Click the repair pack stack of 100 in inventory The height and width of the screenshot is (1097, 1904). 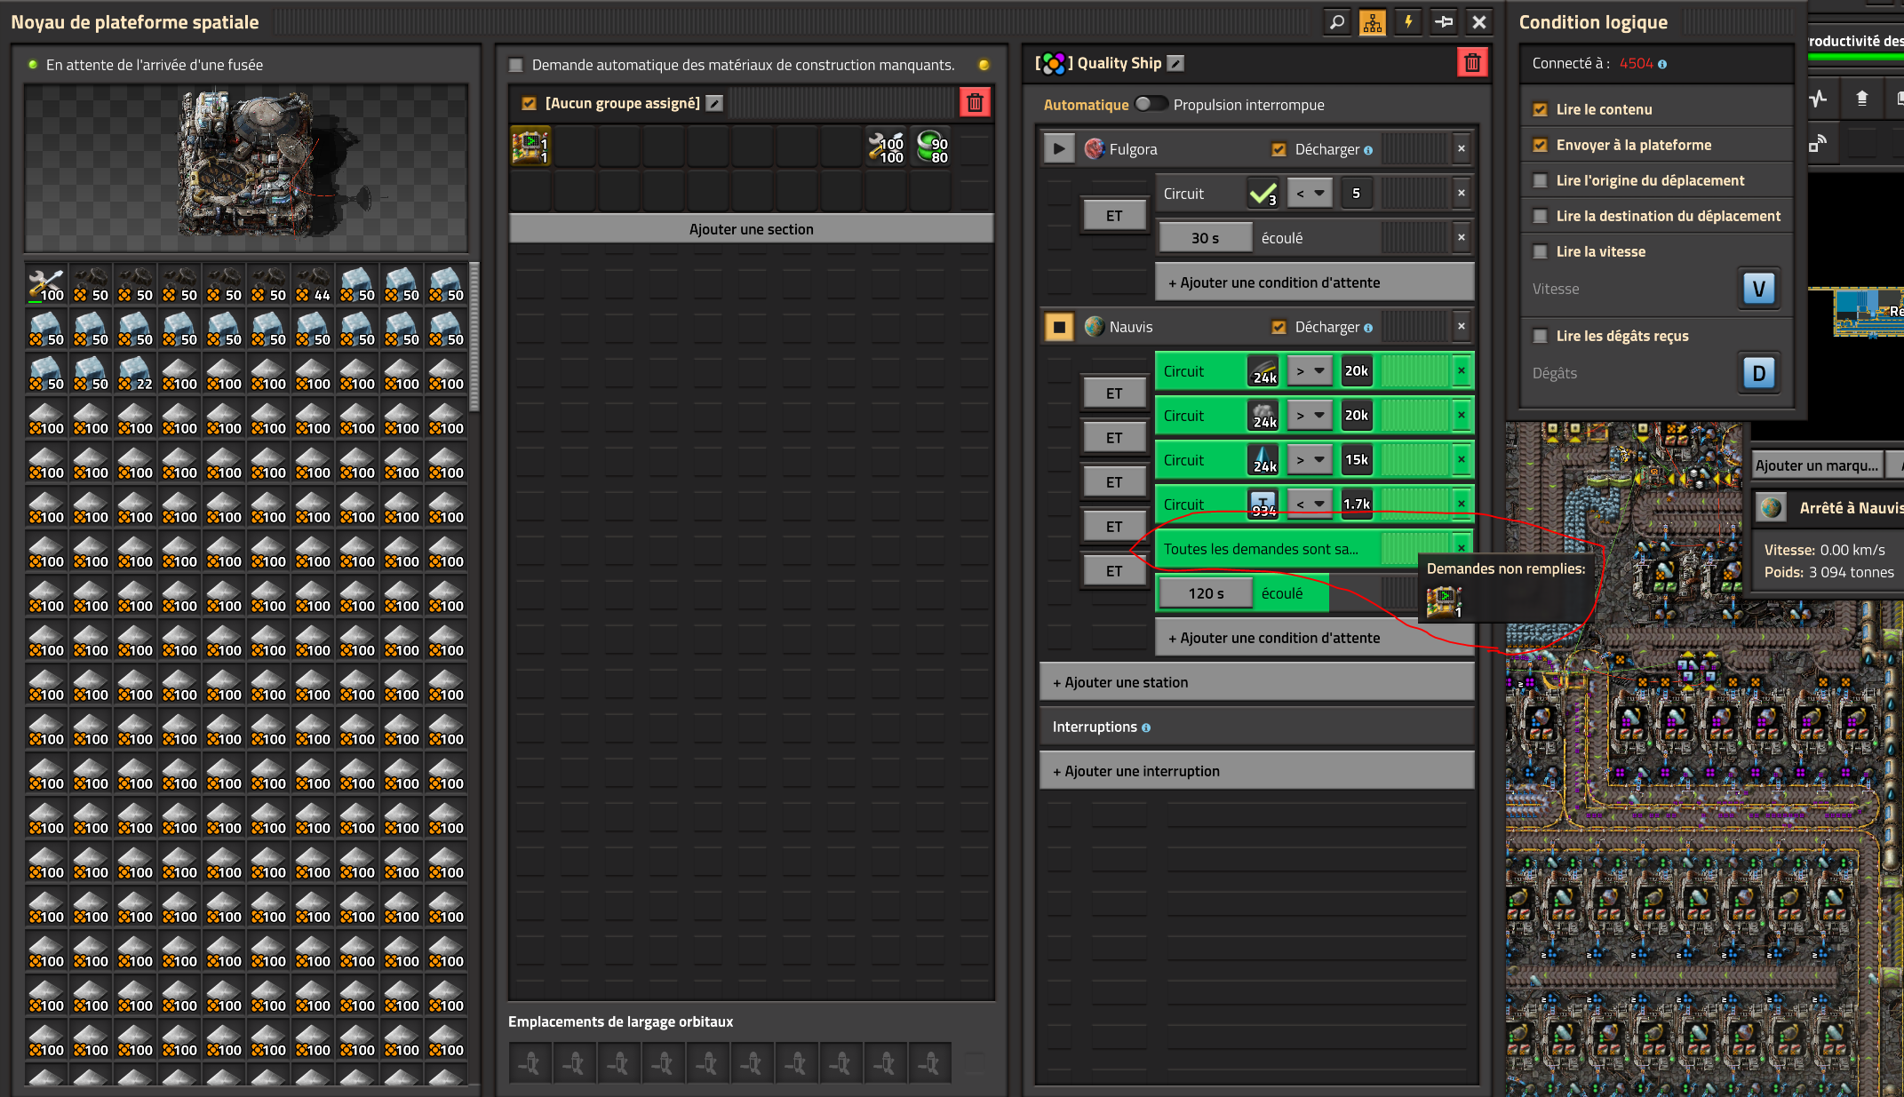coord(46,285)
